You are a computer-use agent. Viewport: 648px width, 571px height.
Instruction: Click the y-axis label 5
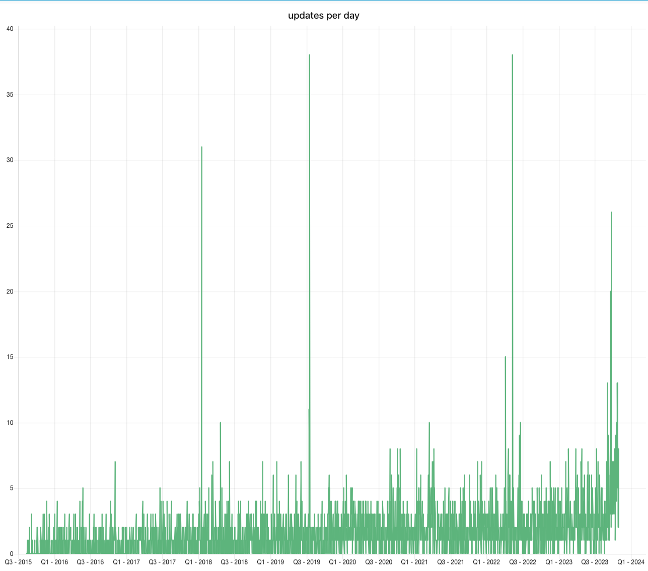coord(12,488)
